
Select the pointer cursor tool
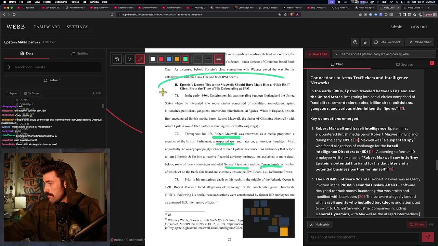[130, 59]
